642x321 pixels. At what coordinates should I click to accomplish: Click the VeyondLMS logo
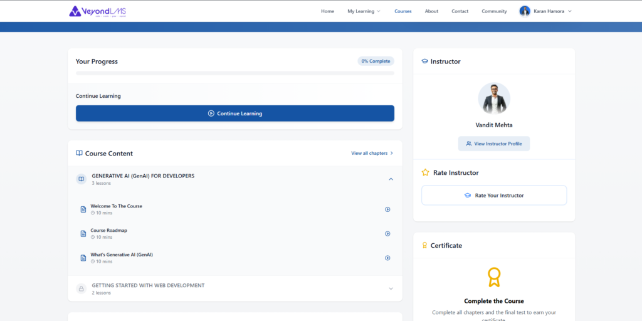pos(97,11)
